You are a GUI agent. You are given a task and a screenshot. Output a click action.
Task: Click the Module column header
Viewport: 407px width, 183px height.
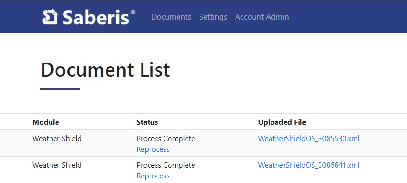[46, 122]
